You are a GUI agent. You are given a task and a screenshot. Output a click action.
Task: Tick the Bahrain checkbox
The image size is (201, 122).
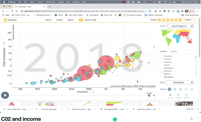click(162, 74)
